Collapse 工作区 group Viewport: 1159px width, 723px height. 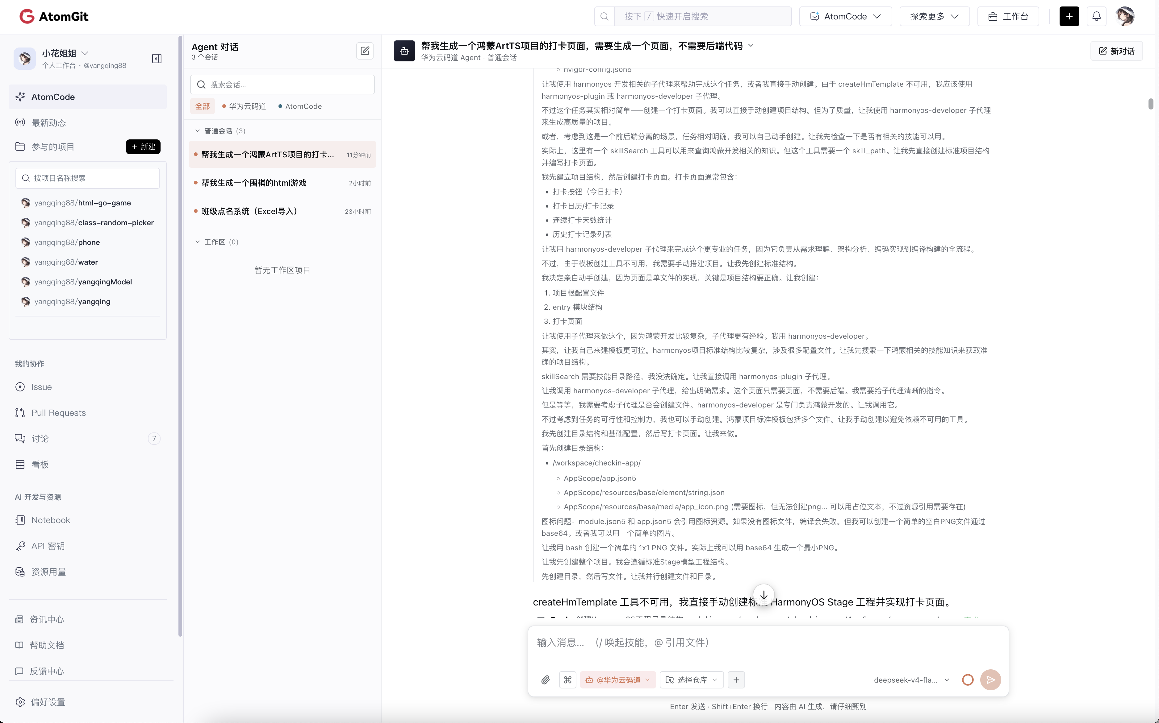217,242
